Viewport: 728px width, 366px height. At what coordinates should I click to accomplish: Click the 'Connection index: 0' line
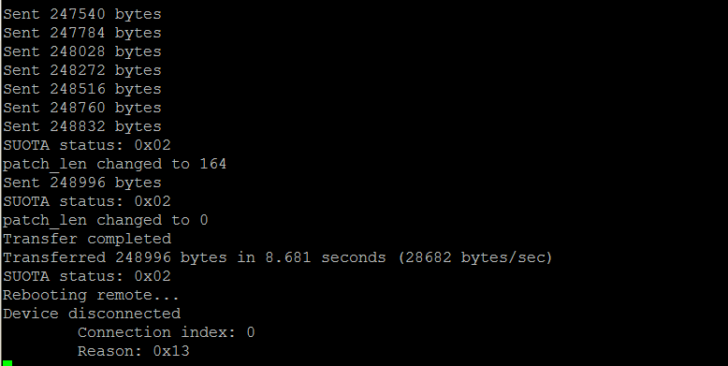167,332
